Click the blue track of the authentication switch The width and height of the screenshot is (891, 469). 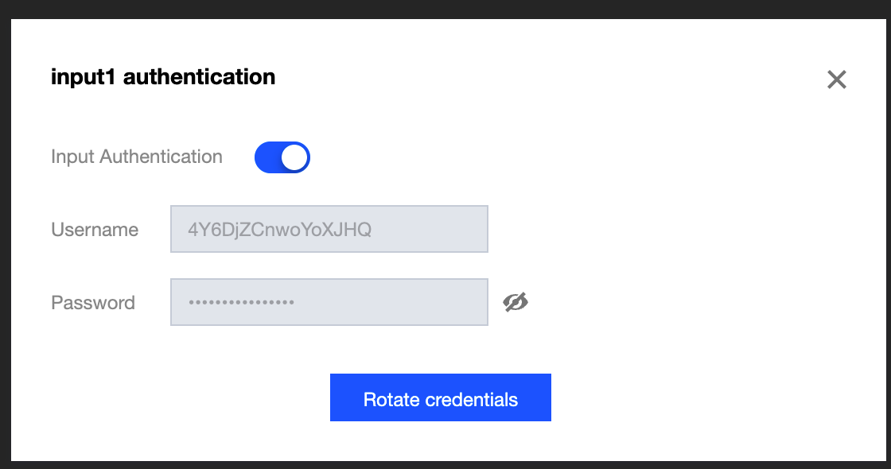[x=267, y=157]
